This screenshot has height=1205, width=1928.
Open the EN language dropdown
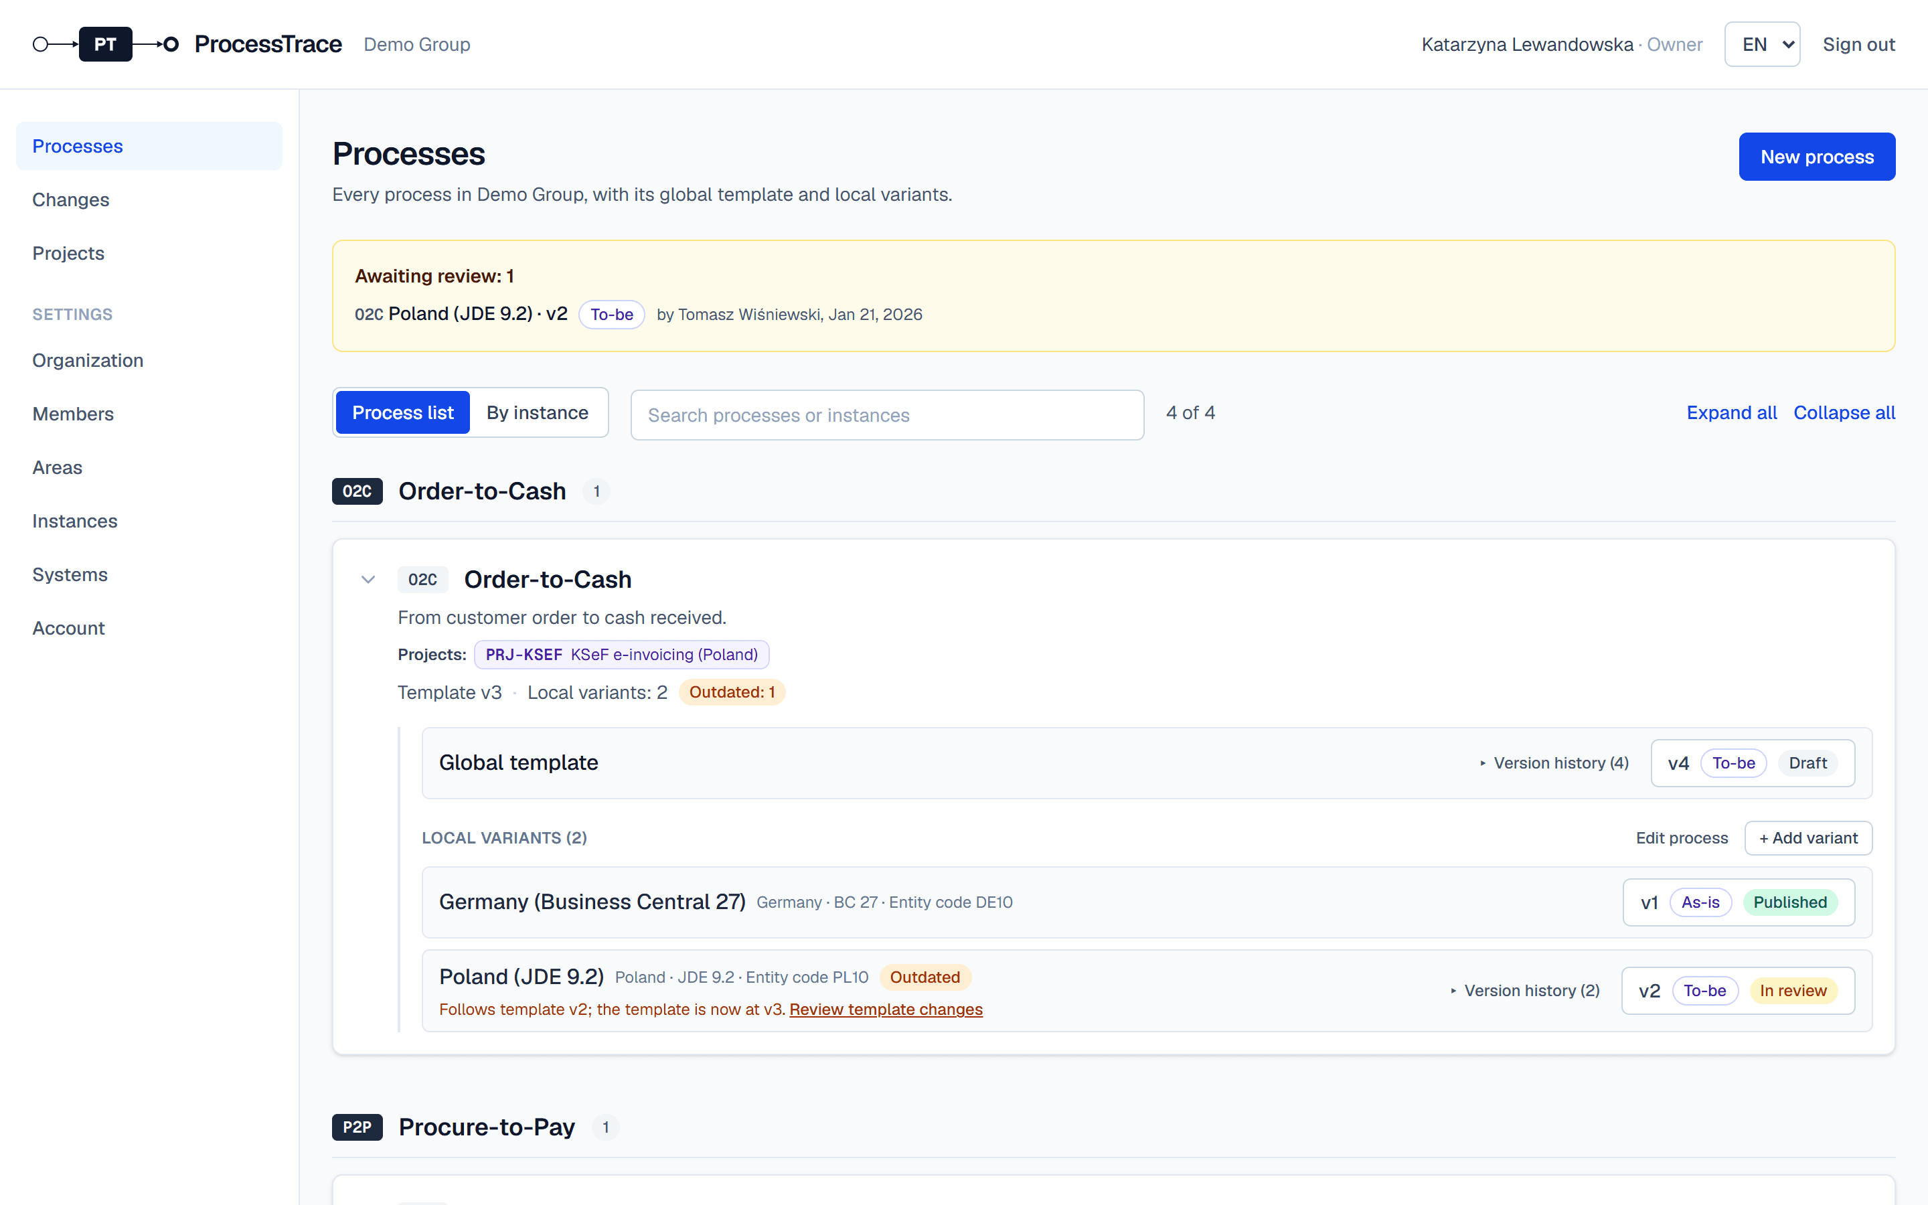(x=1762, y=44)
